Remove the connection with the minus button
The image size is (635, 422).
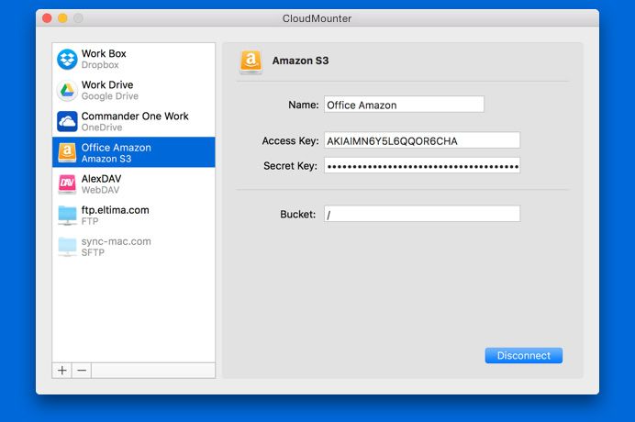tap(82, 370)
